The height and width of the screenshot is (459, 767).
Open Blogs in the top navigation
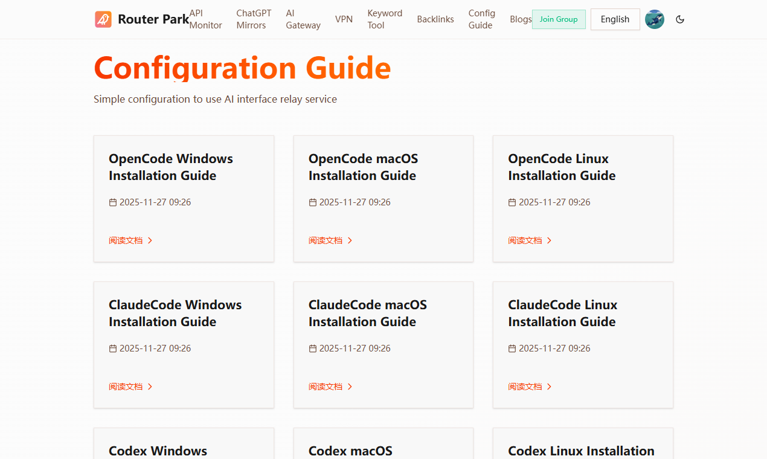[x=521, y=19]
